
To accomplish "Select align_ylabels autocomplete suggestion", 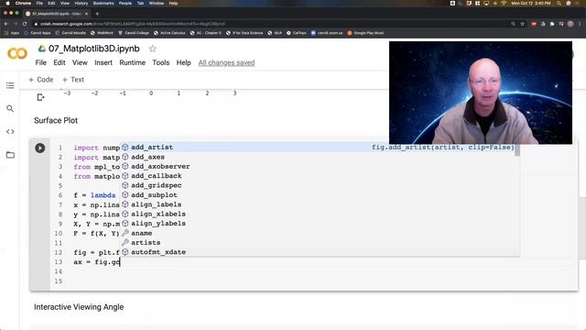I will (320, 224).
